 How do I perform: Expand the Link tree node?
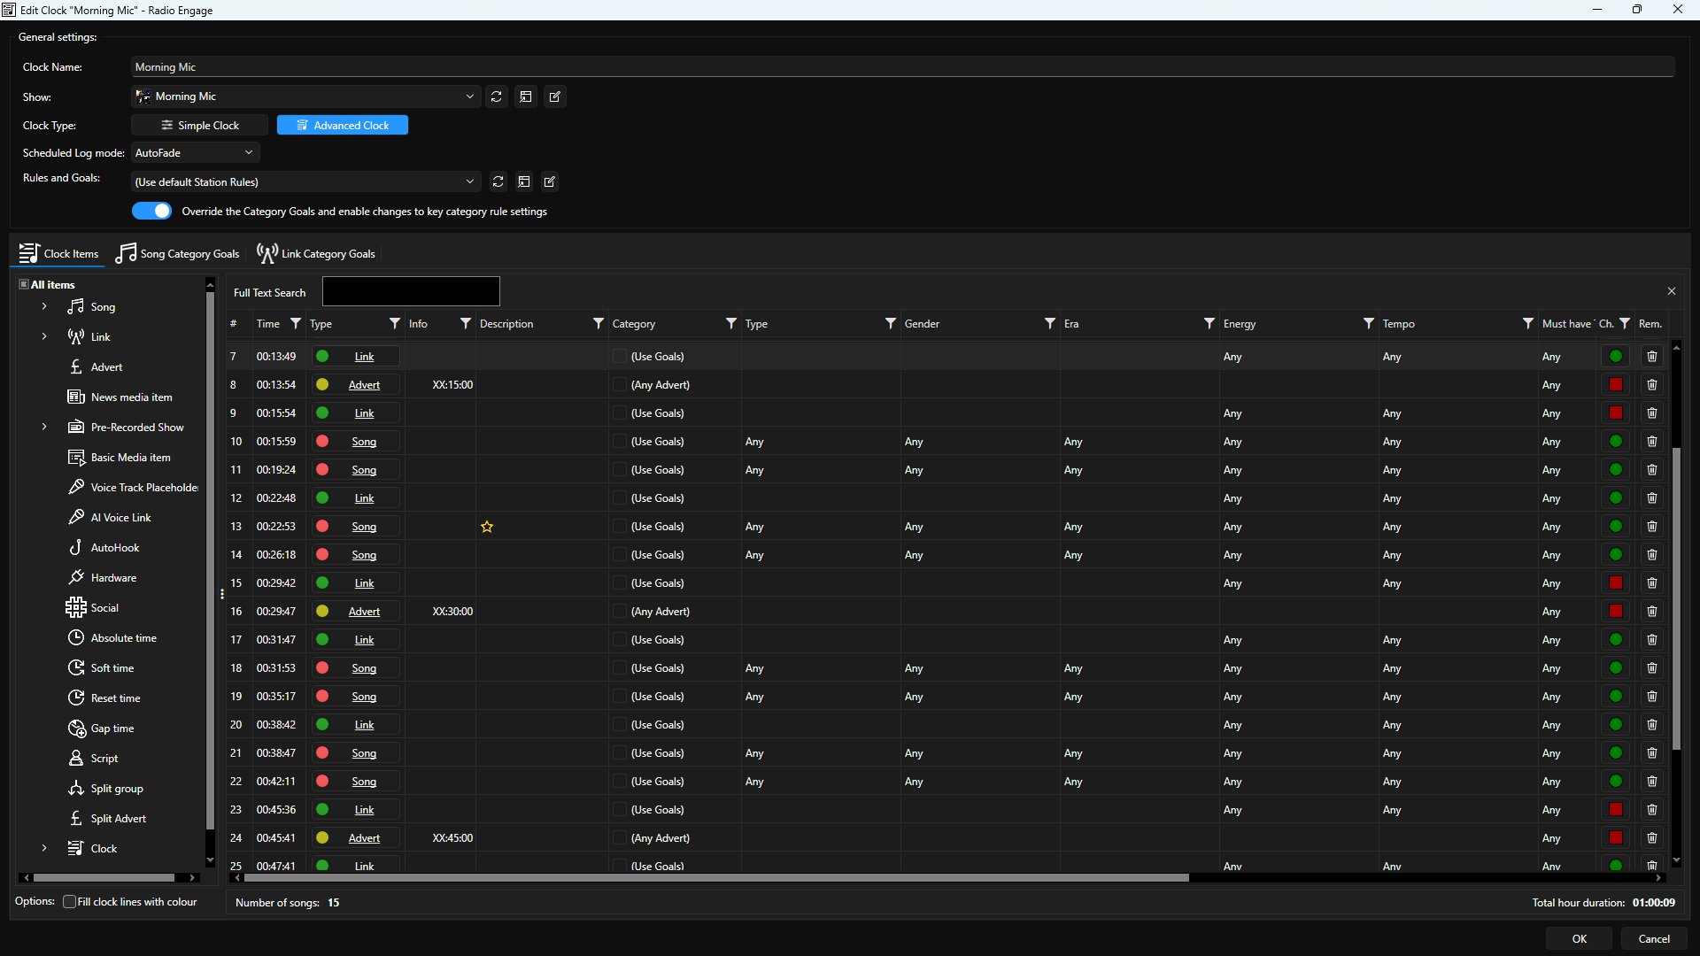pos(44,336)
